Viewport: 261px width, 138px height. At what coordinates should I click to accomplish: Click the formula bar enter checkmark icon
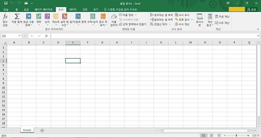pos(39,36)
